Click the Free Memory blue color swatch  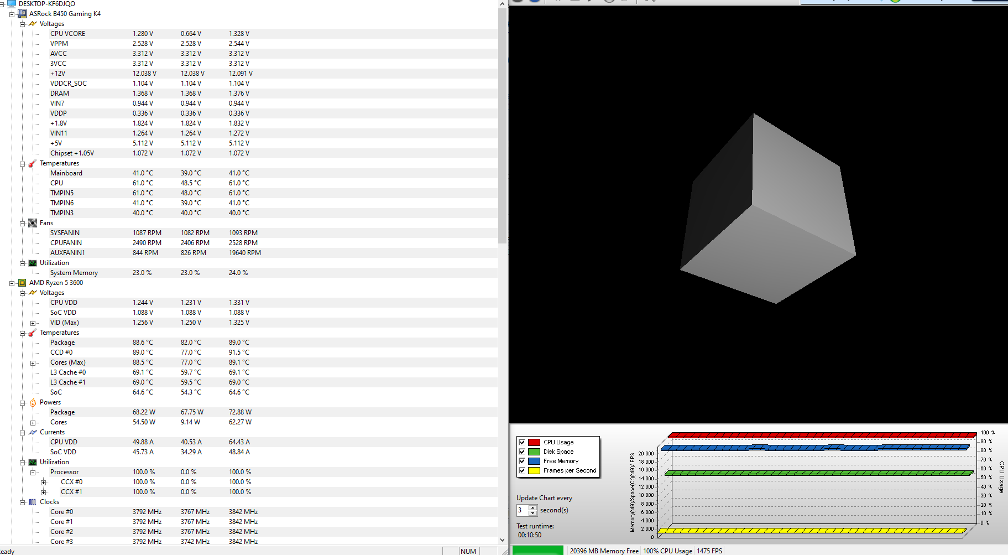point(534,461)
